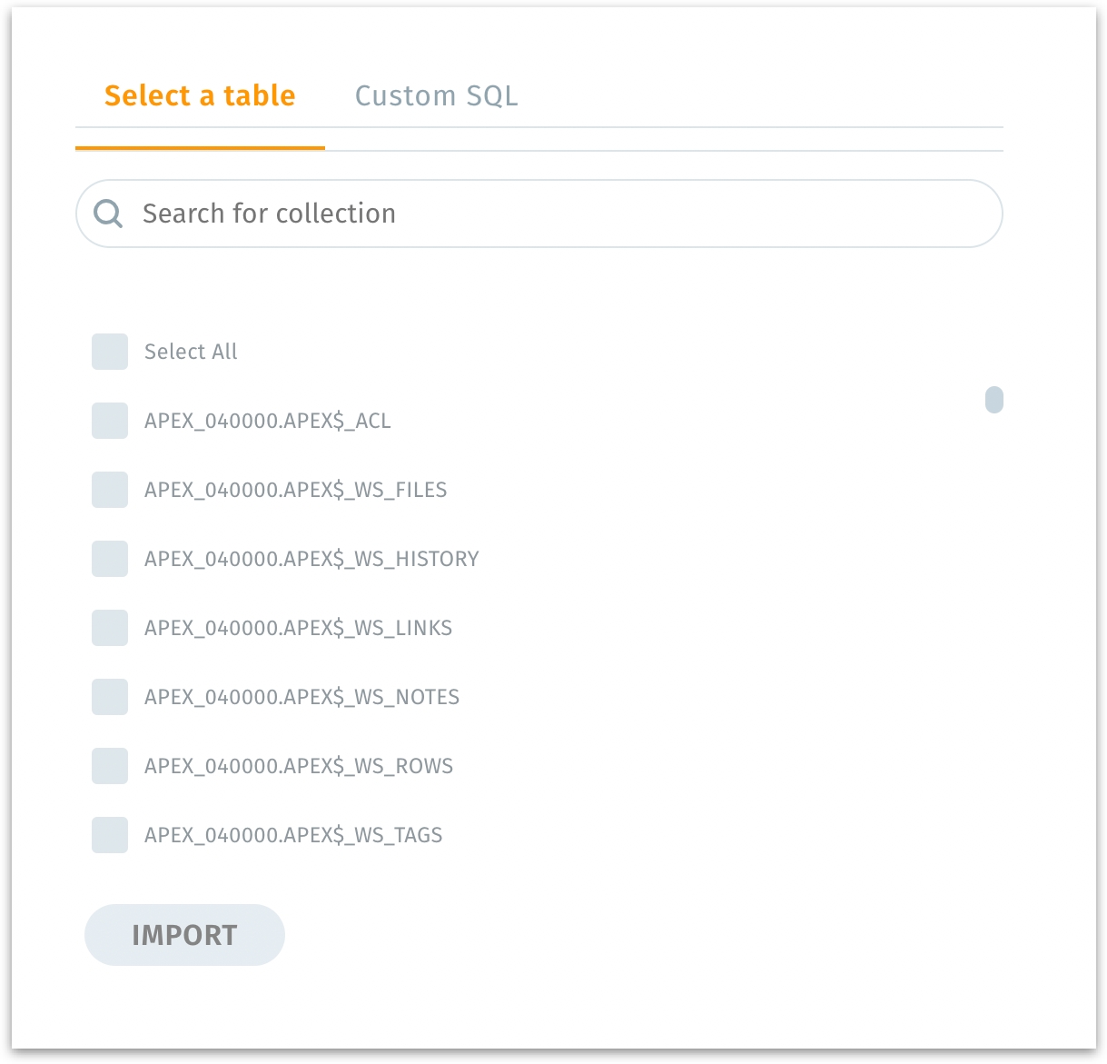This screenshot has height=1064, width=1107.
Task: Click the APEX_040000.APEX$_WS_ROWS table name
Action: tap(299, 766)
